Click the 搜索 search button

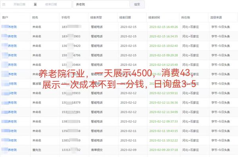click(x=137, y=4)
